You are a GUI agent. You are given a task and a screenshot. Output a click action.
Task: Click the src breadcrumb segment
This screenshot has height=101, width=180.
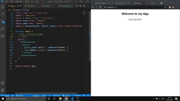point(9,10)
